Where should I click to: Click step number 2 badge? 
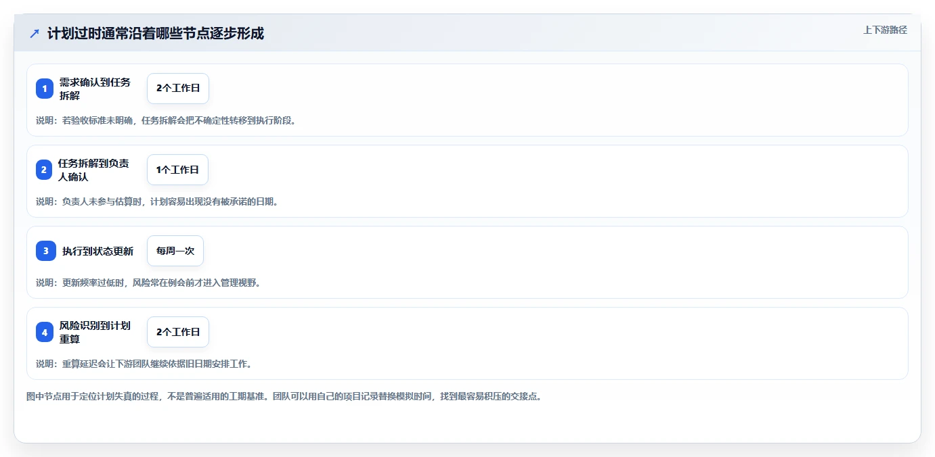[44, 170]
